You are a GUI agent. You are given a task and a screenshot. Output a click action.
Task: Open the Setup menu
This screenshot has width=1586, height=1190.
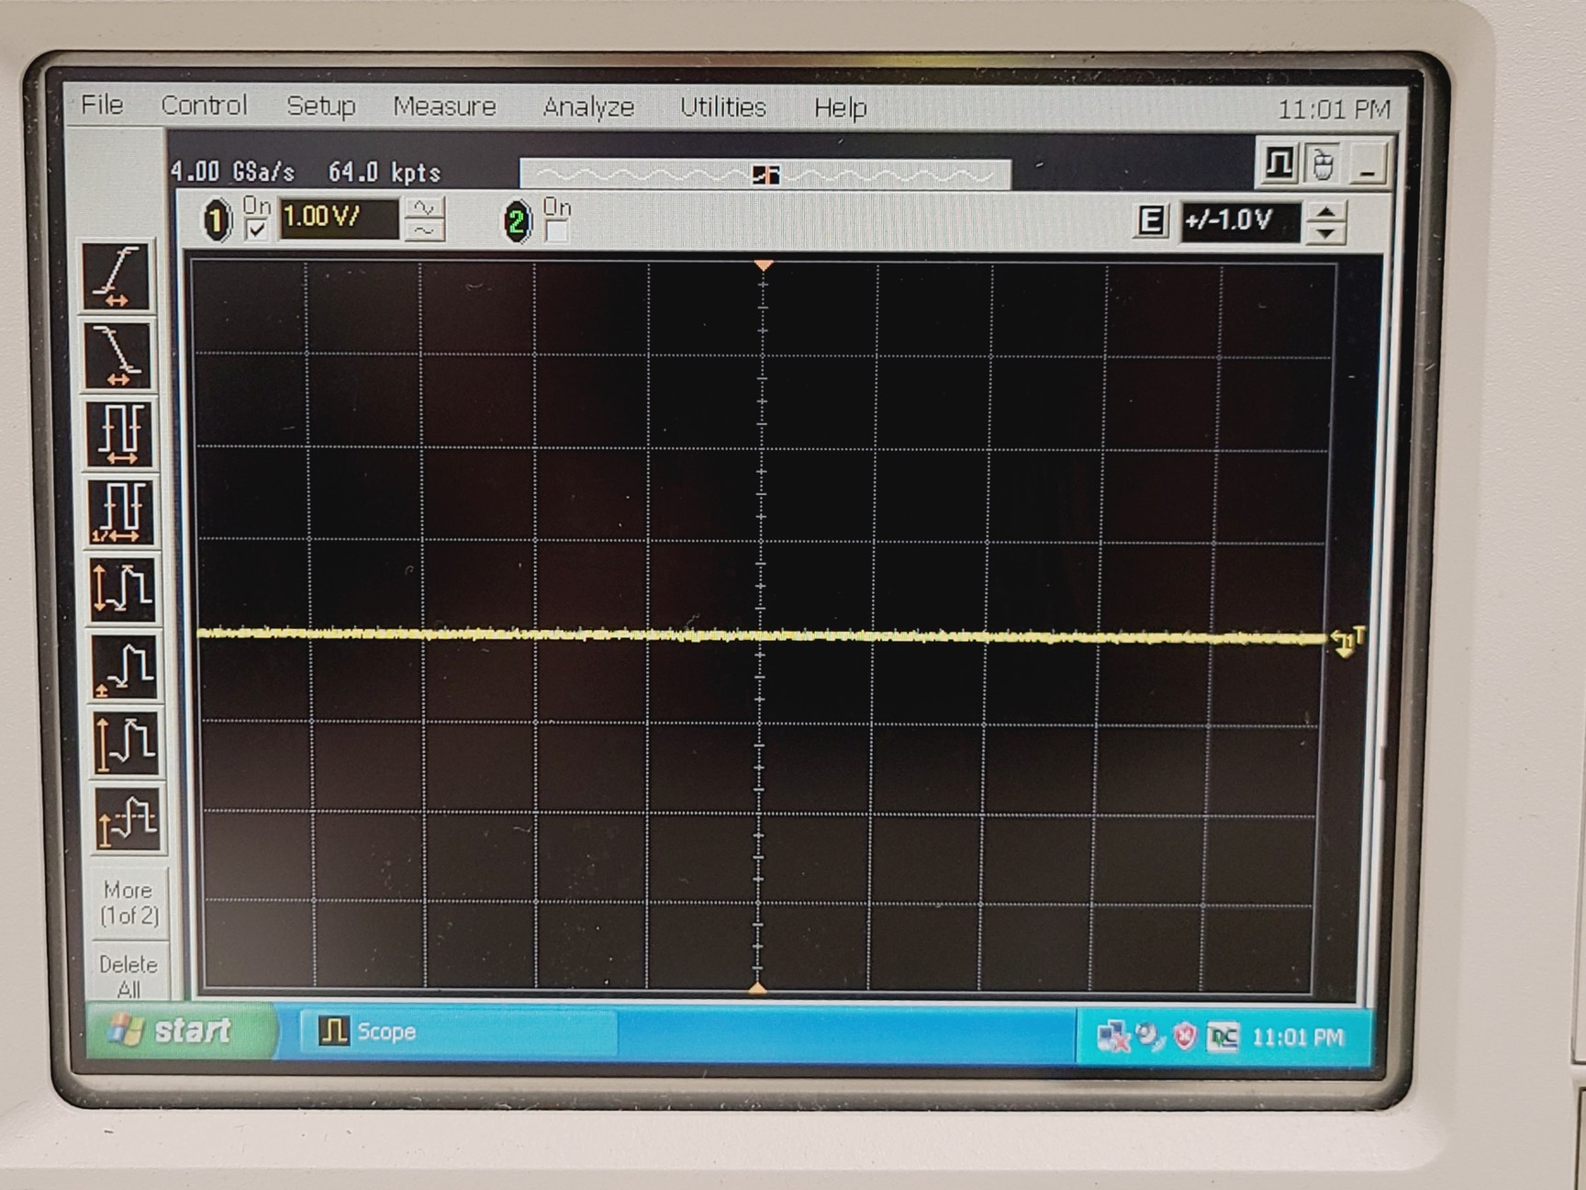click(x=320, y=107)
